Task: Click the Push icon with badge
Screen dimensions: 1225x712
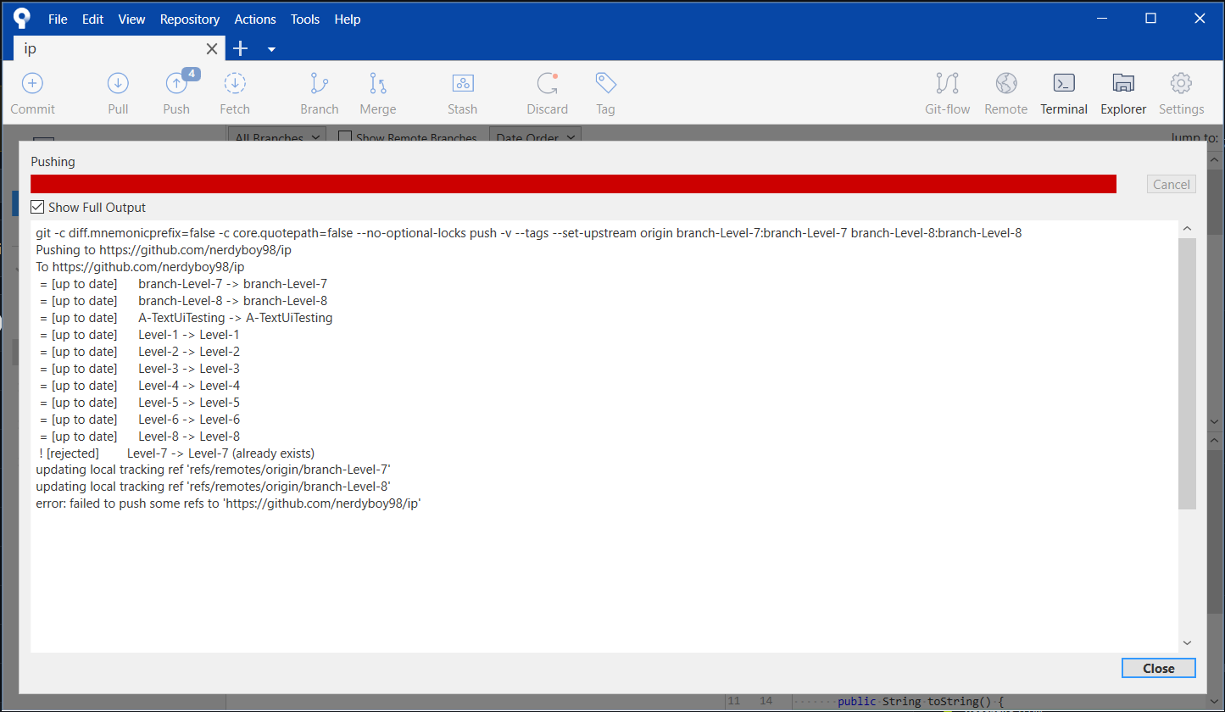Action: click(x=175, y=92)
